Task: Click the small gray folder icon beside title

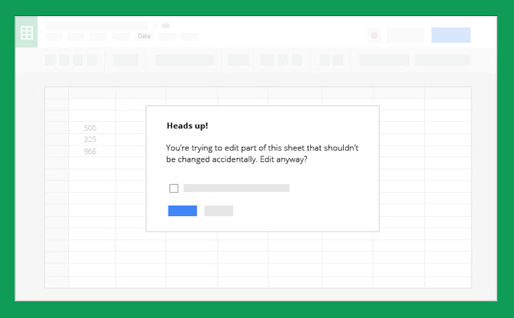Action: pyautogui.click(x=166, y=26)
